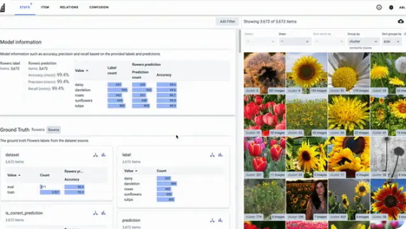
Task: Click the cluster icon in the label card
Action: tap(213, 155)
